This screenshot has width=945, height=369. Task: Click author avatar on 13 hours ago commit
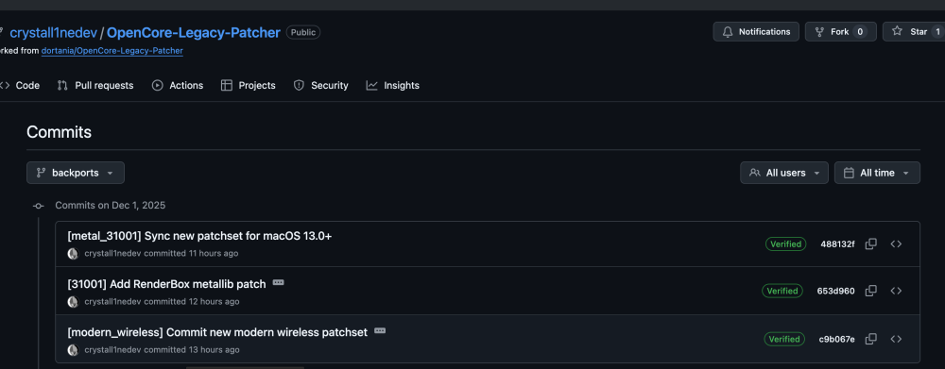pyautogui.click(x=73, y=350)
